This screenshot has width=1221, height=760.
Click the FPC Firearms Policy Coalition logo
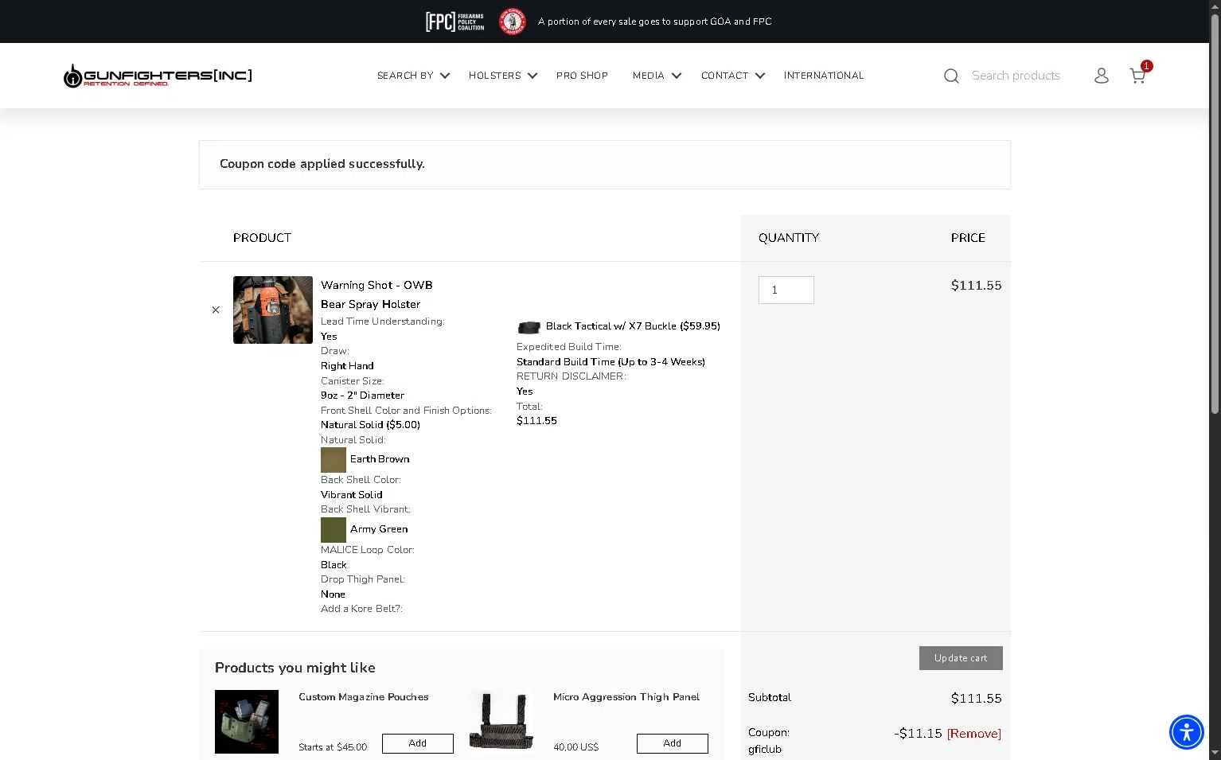point(454,21)
